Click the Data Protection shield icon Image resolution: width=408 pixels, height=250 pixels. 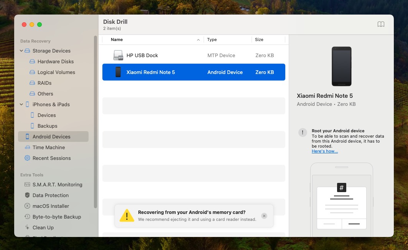click(27, 195)
